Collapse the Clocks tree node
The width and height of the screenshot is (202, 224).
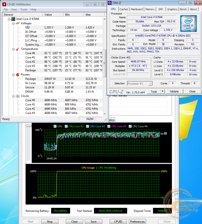[x=13, y=96]
